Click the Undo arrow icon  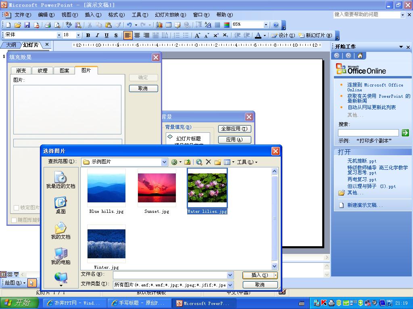point(129,25)
